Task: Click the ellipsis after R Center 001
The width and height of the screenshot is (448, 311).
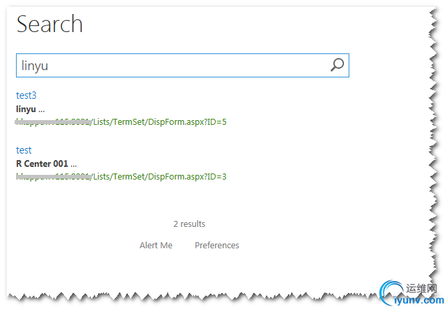Action: point(74,166)
